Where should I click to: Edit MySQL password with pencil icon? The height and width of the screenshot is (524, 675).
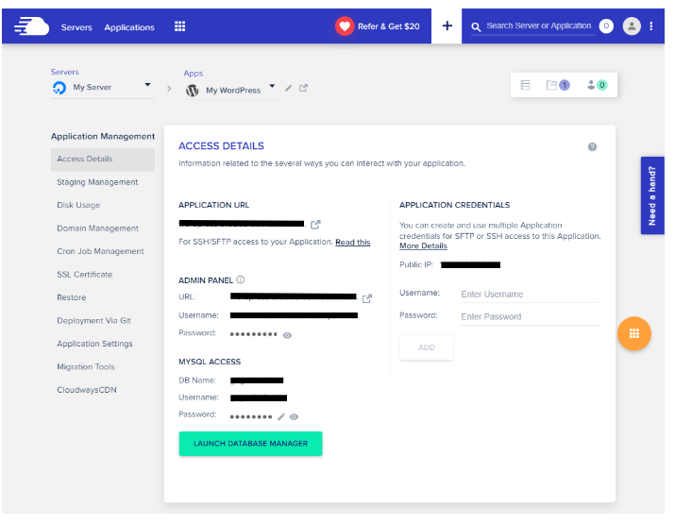(281, 416)
